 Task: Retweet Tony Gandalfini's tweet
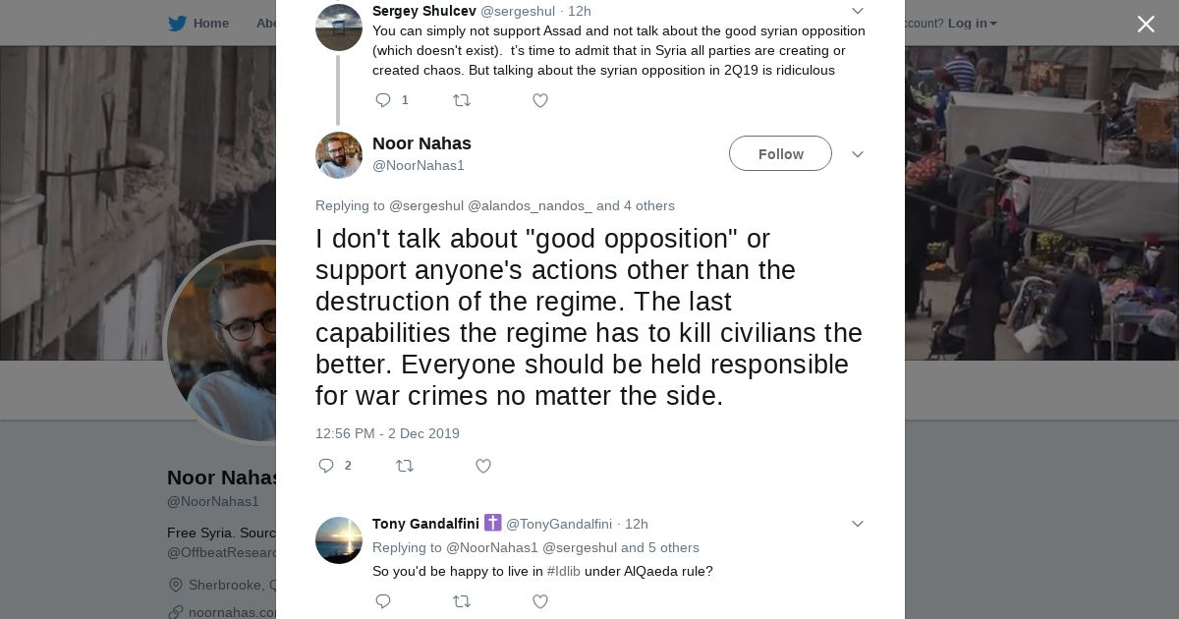click(461, 601)
